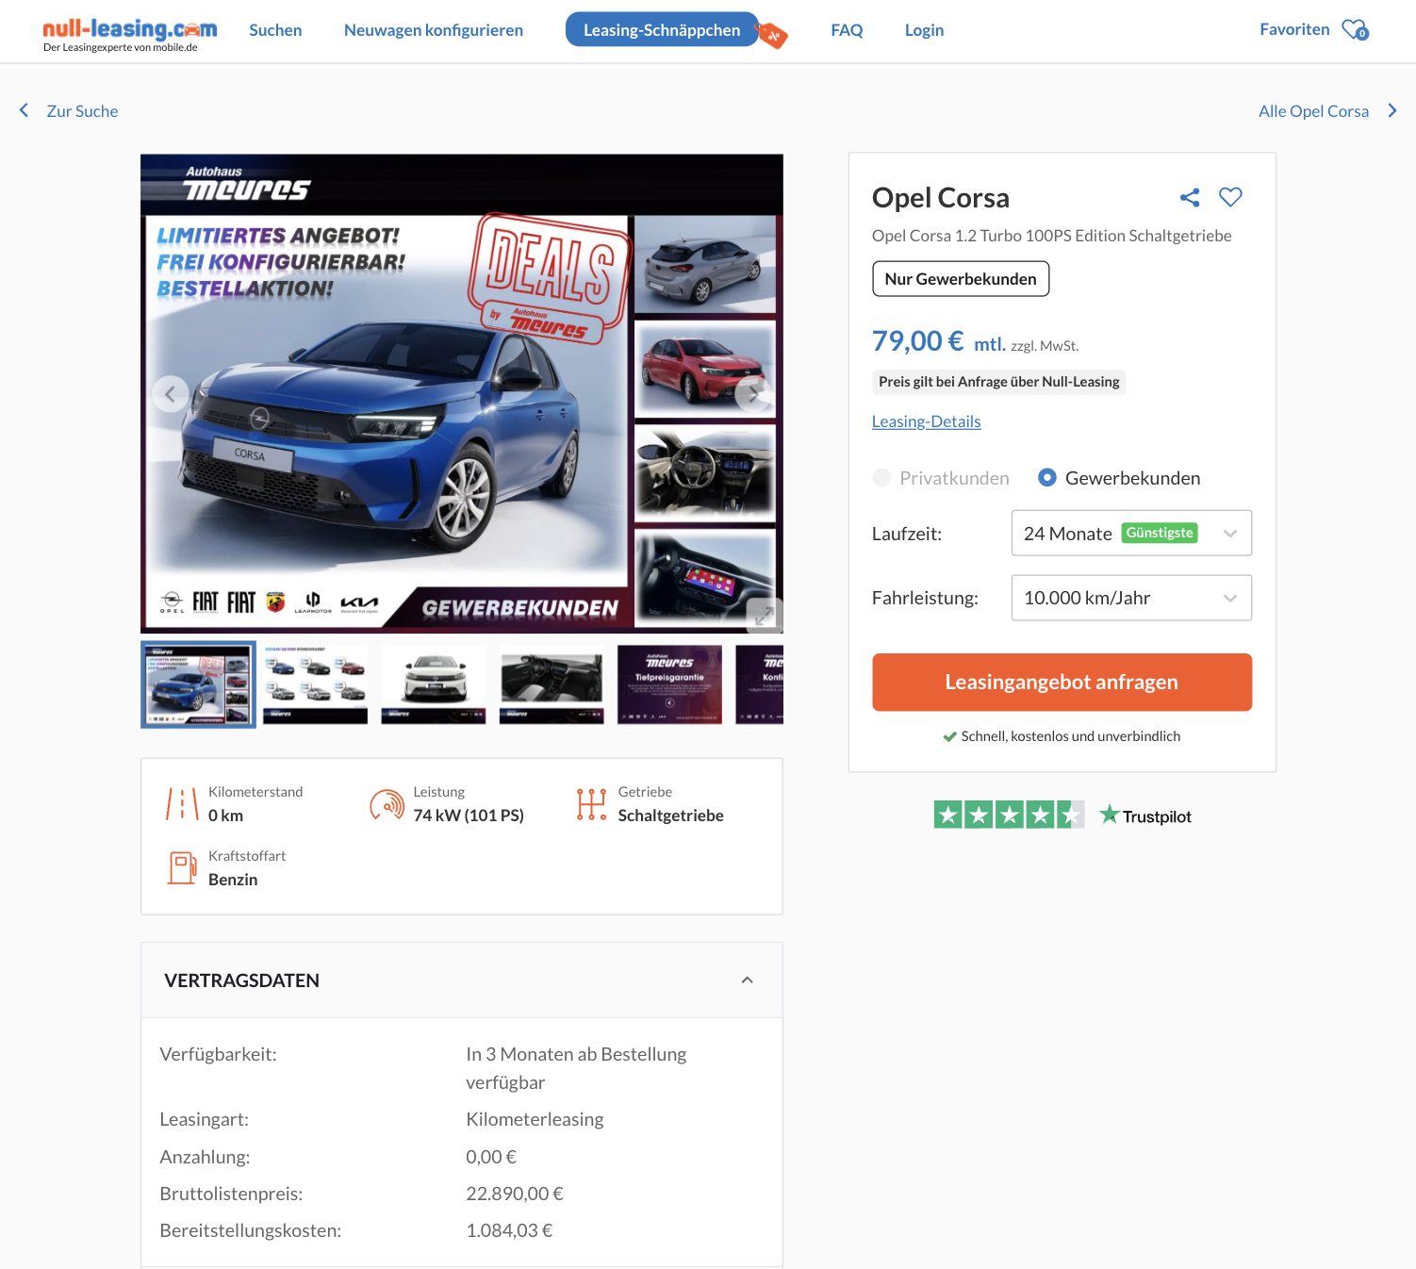The width and height of the screenshot is (1416, 1269).
Task: Open the Laufzeit 24 Monate dropdown
Action: tap(1131, 534)
